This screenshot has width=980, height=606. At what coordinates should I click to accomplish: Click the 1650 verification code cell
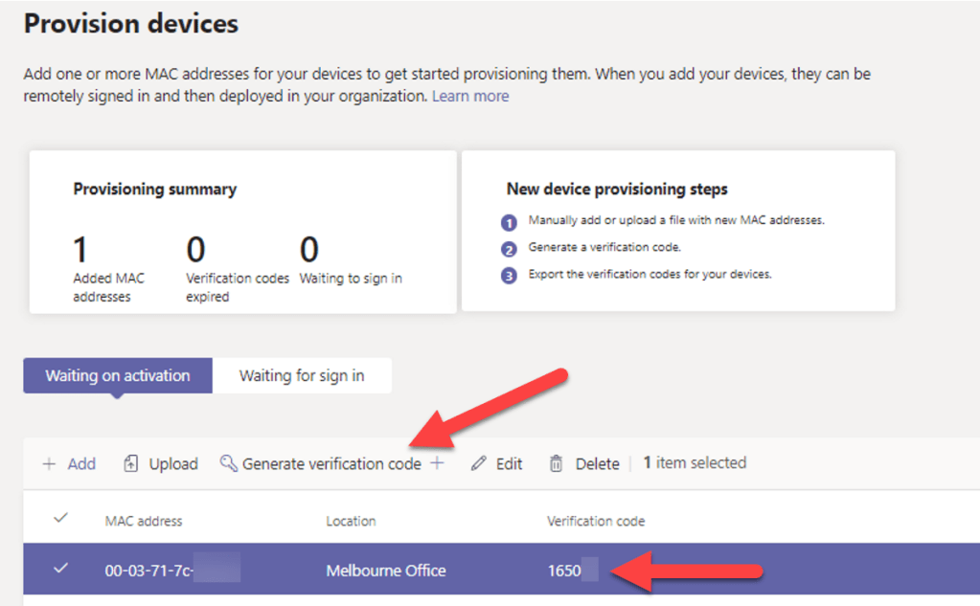coord(564,570)
